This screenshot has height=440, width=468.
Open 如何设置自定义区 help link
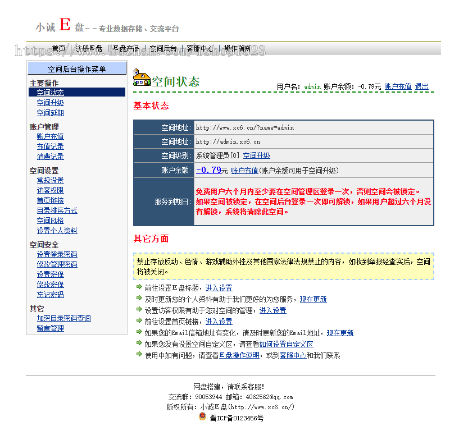tap(286, 344)
